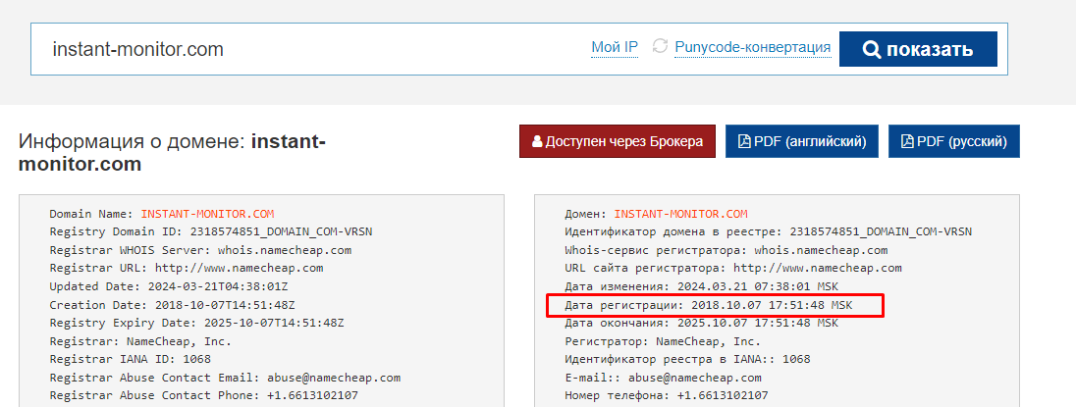Click the Дата изменения 2024.03.21 line
The image size is (1076, 407).
point(701,286)
